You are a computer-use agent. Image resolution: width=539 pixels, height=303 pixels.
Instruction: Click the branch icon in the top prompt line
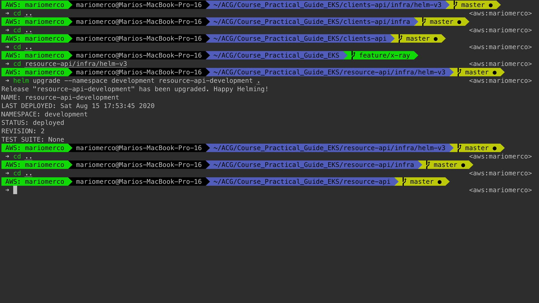(x=455, y=5)
